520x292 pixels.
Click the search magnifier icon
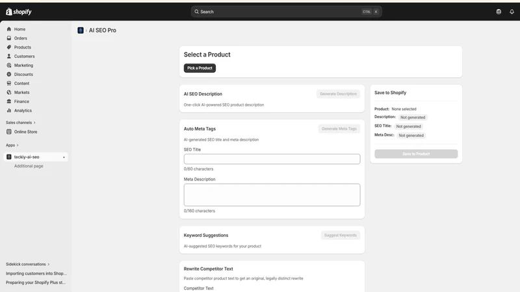pyautogui.click(x=197, y=12)
